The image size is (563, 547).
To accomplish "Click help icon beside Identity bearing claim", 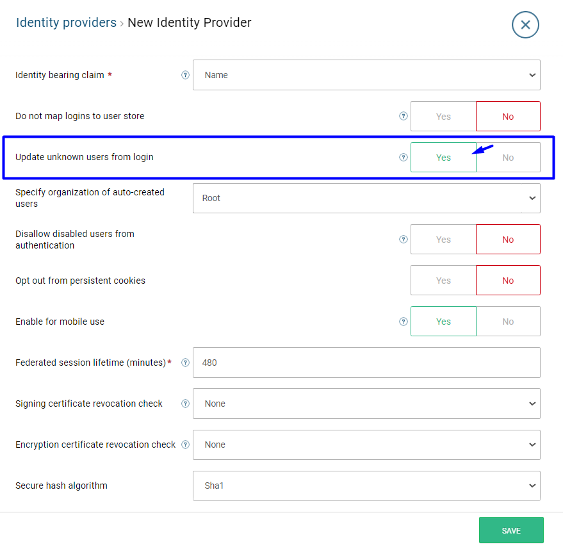I will coord(186,75).
